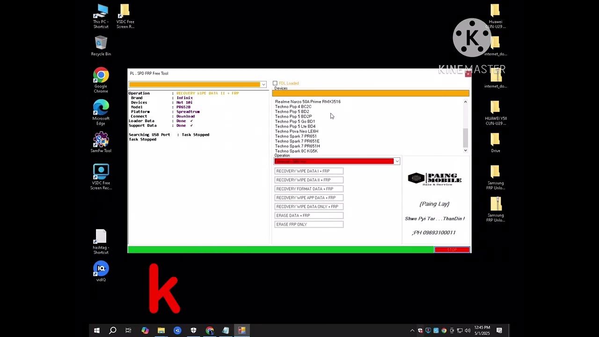Screen dimensions: 599x337
Task: Click the Paing Mobile logo image
Action: 435,178
